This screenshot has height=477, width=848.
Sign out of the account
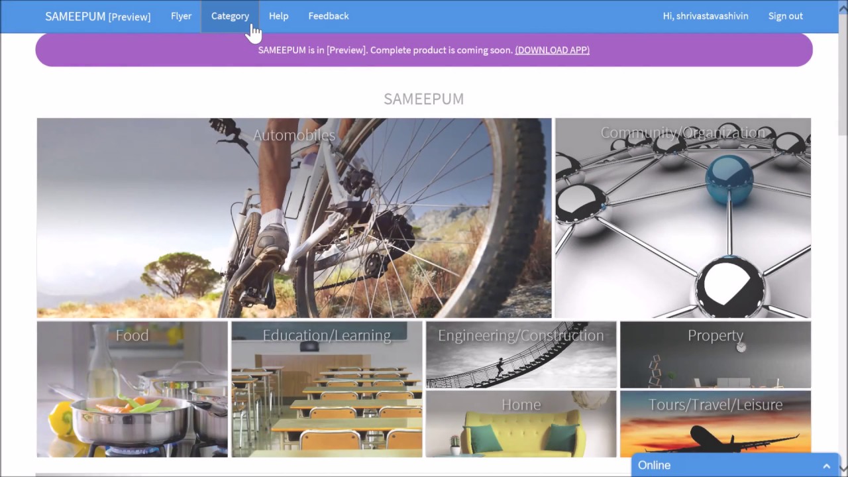(786, 16)
